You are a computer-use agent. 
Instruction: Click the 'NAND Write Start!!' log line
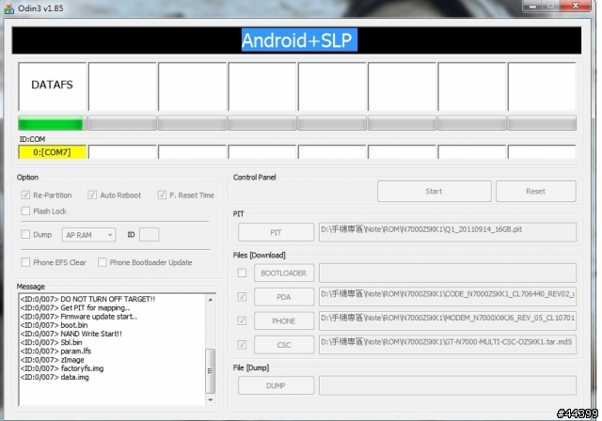pos(71,334)
